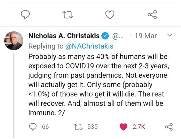This screenshot has width=181, height=139.
Task: Unlike the tweet via the red heart
Action: tap(124, 127)
